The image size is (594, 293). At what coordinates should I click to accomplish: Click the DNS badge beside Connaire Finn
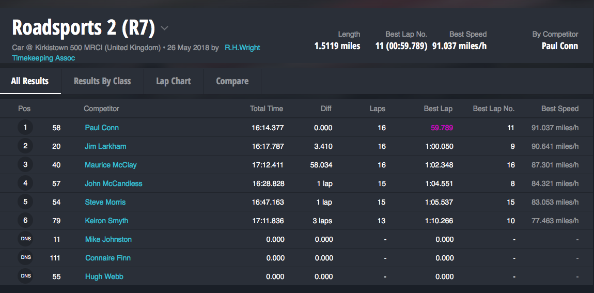[25, 258]
